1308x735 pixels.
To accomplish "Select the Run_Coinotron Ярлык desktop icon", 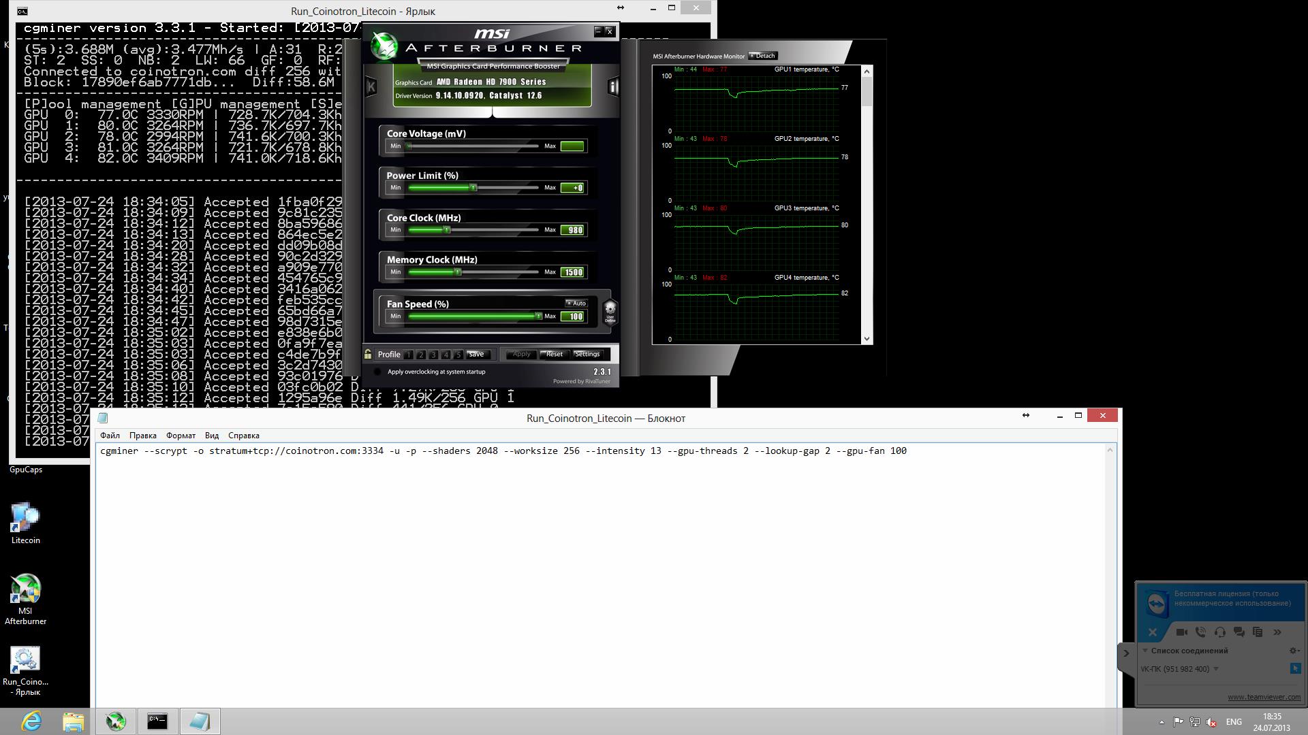I will (x=25, y=671).
